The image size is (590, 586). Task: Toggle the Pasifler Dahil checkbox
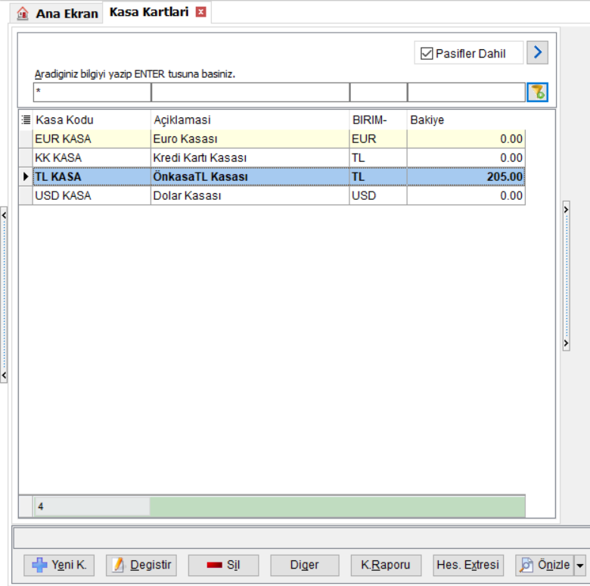click(x=427, y=53)
